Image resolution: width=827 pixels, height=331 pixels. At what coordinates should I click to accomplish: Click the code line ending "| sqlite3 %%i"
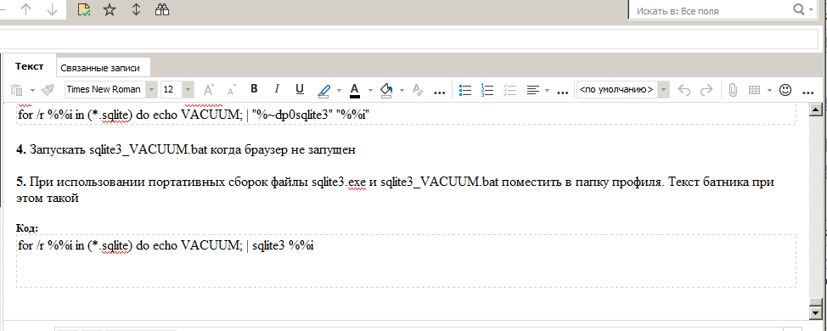tap(166, 245)
